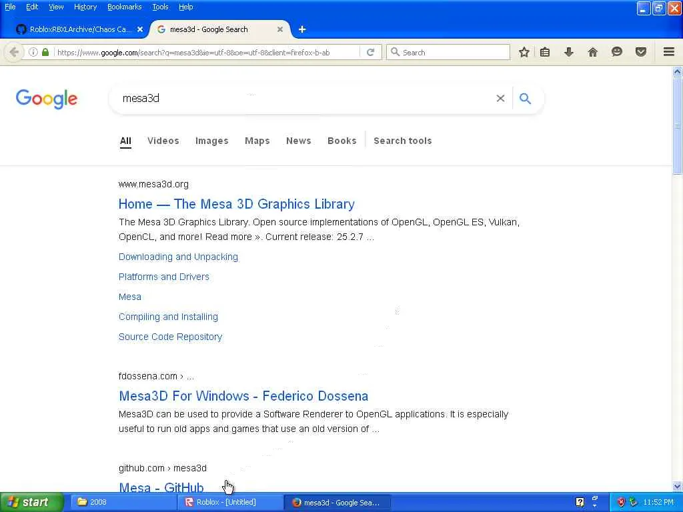This screenshot has height=512, width=683.
Task: Click the page scrollbar down arrow
Action: (x=678, y=486)
